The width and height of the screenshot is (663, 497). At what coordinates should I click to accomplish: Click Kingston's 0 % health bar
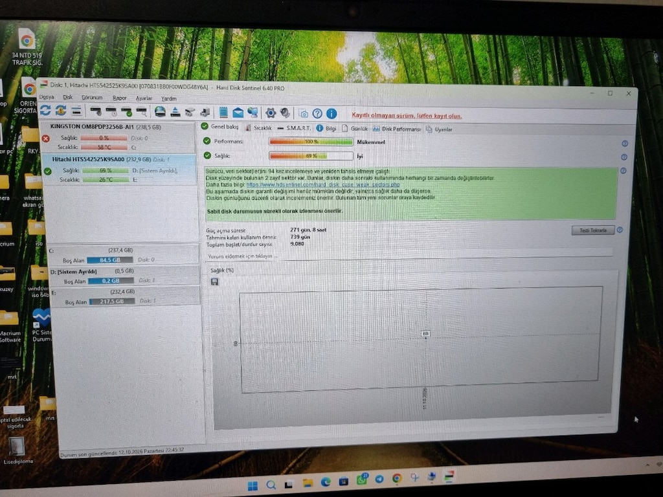[x=104, y=138]
